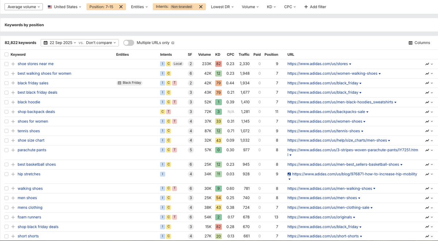Check the select-all box in Keyword header

pyautogui.click(x=6, y=54)
